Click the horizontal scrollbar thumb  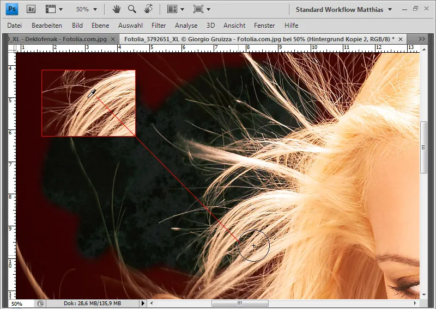(x=240, y=303)
